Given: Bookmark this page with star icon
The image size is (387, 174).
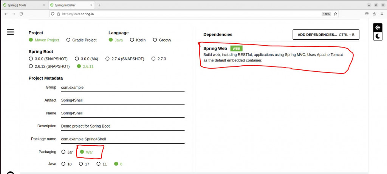Looking at the screenshot, I should (x=335, y=14).
